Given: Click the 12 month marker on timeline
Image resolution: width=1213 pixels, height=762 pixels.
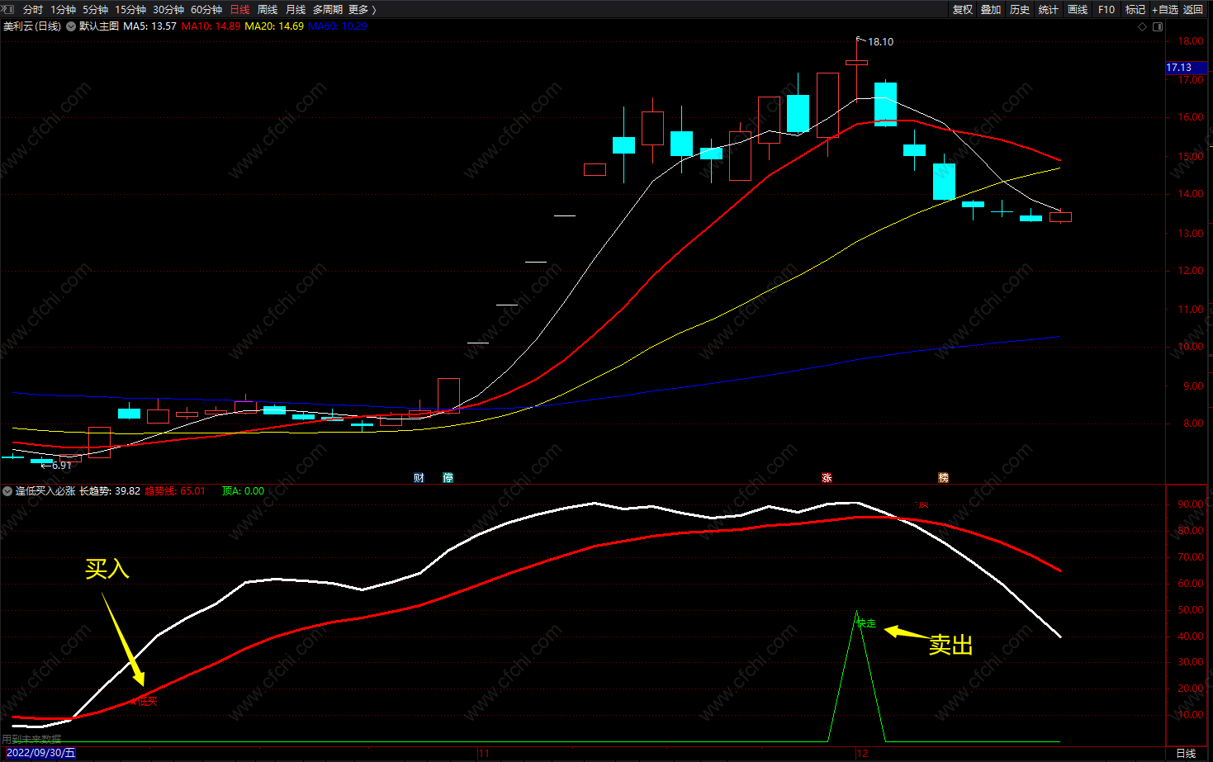Looking at the screenshot, I should (x=863, y=753).
